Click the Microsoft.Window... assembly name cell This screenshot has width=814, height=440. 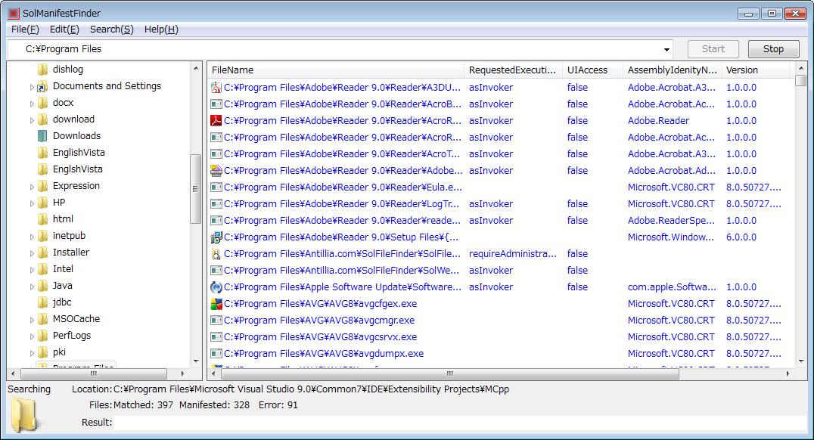pos(671,237)
